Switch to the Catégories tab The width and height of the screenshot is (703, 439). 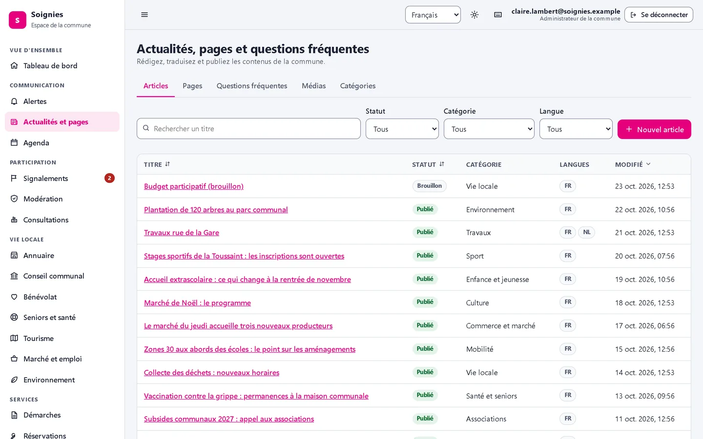pyautogui.click(x=358, y=86)
